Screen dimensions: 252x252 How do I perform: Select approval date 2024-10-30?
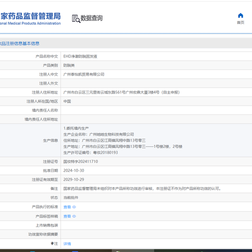coord(74,171)
